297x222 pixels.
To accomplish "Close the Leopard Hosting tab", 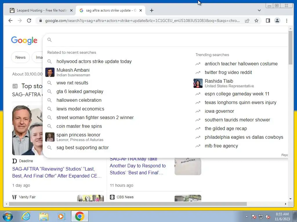I will [x=71, y=10].
